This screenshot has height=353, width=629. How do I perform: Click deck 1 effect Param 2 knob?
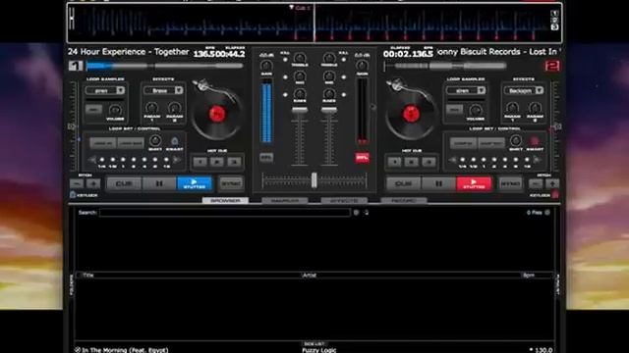pyautogui.click(x=175, y=108)
